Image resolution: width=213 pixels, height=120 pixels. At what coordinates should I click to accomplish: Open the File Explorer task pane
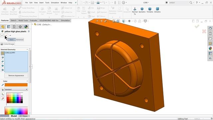tap(210, 39)
